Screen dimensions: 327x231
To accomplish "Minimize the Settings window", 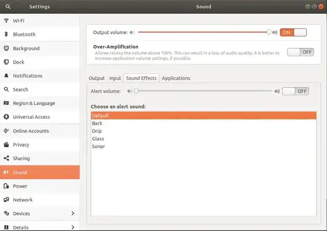I will pyautogui.click(x=308, y=7).
